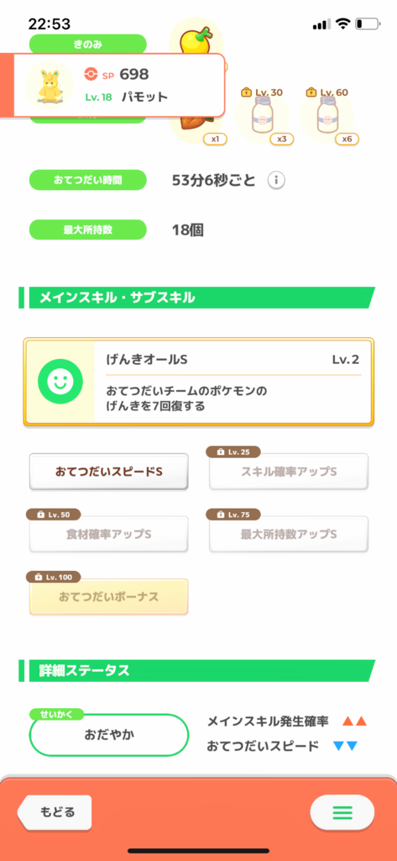Viewport: 397px width, 861px height.
Task: Select locked 食材確率アップS sub skill
Action: pyautogui.click(x=109, y=534)
